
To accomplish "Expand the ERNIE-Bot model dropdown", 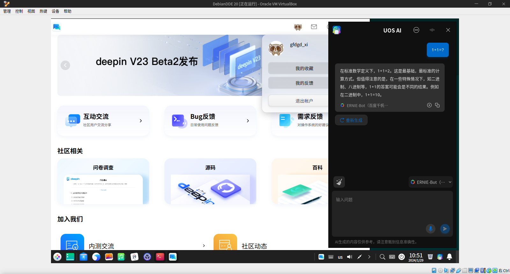I will point(431,182).
